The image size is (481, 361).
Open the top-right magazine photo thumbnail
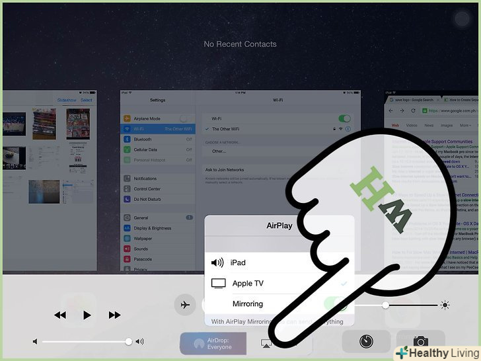tap(78, 124)
